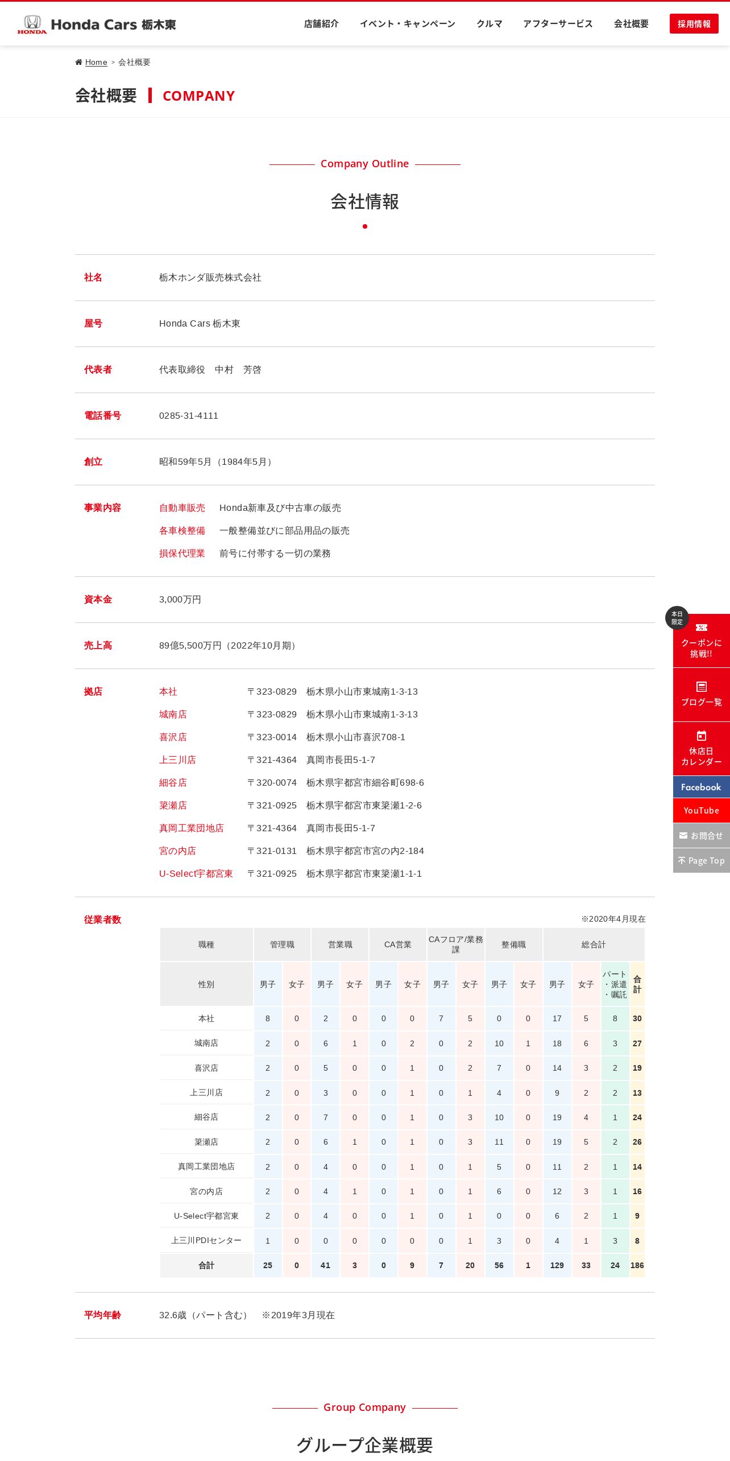This screenshot has height=1461, width=730.
Task: Click the capital value 3,000万円
Action: click(180, 600)
